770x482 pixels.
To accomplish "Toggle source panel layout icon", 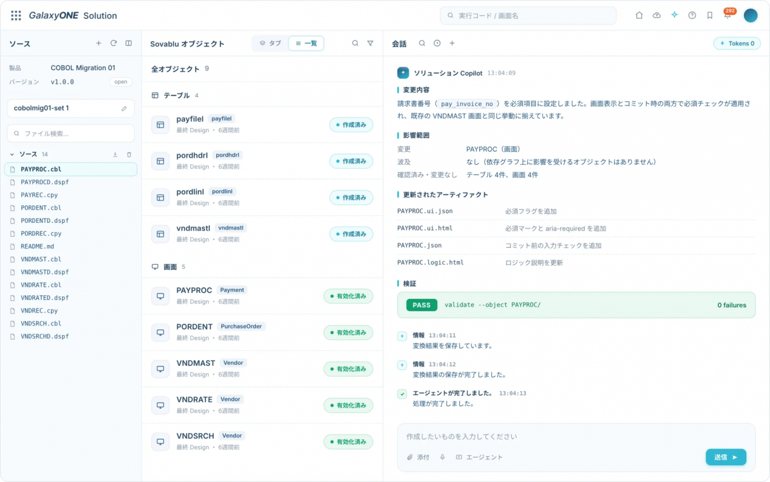I will click(129, 43).
